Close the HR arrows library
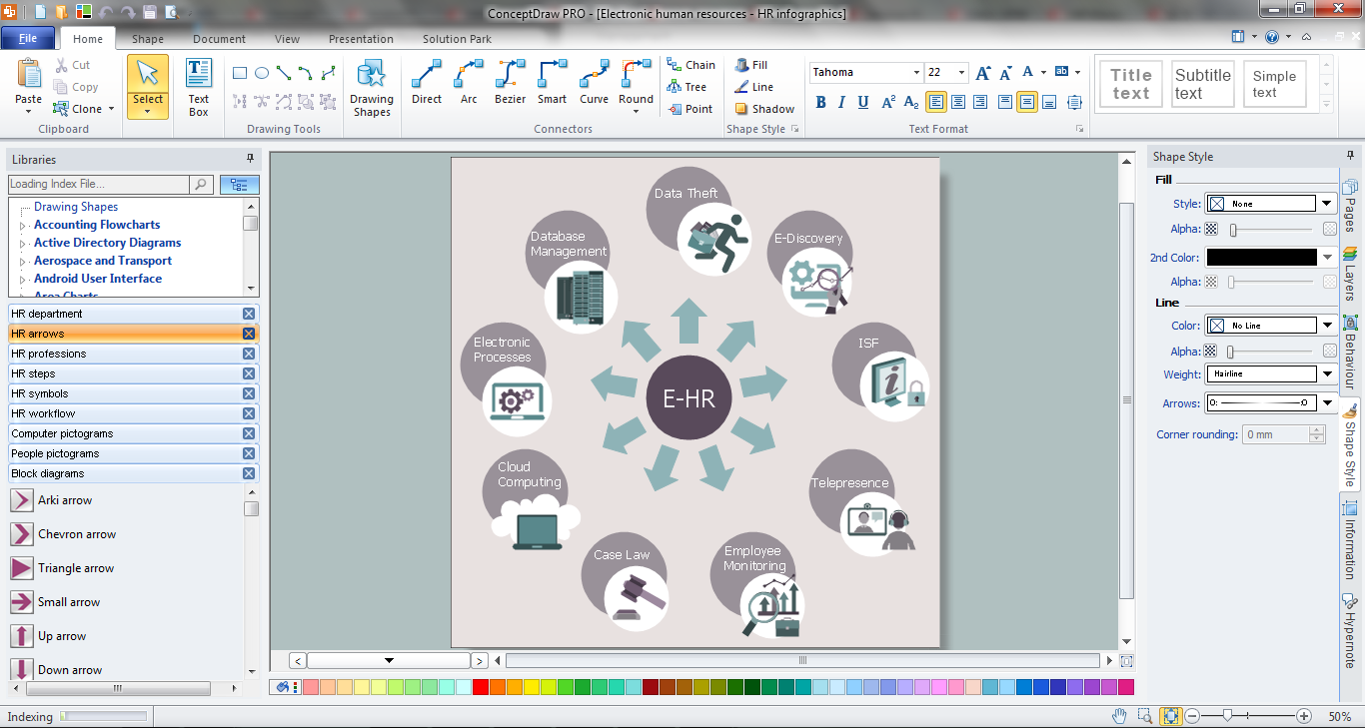Image resolution: width=1365 pixels, height=728 pixels. click(249, 334)
